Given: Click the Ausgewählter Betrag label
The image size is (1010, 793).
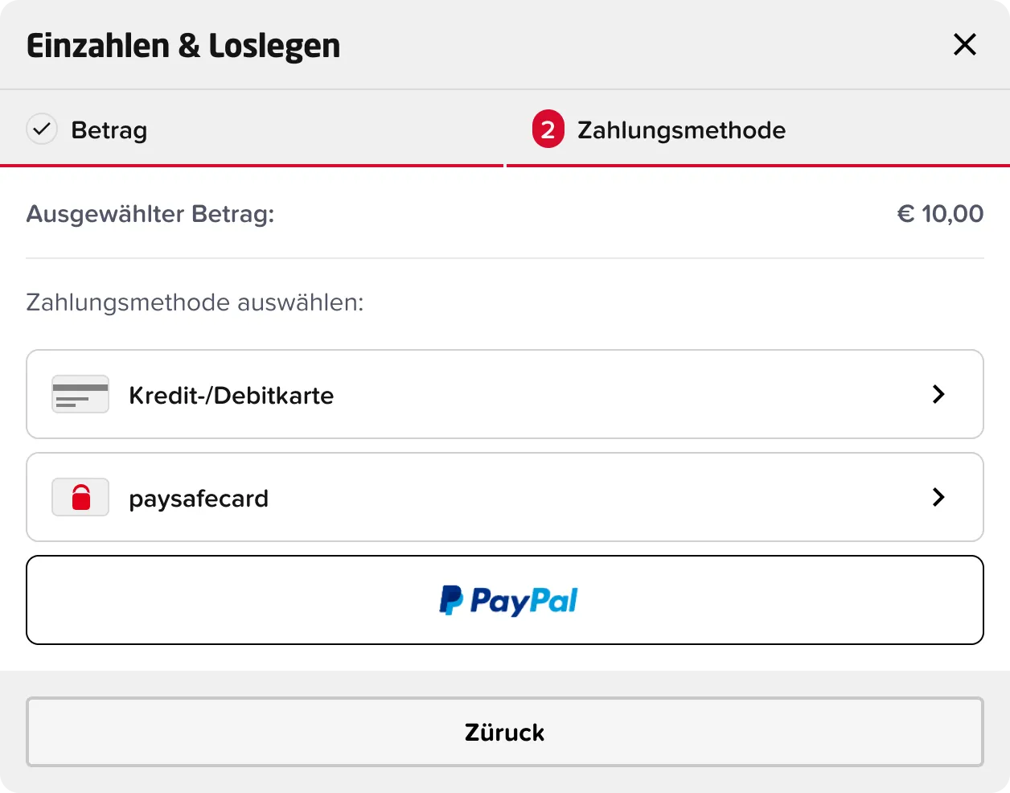Looking at the screenshot, I should (150, 214).
